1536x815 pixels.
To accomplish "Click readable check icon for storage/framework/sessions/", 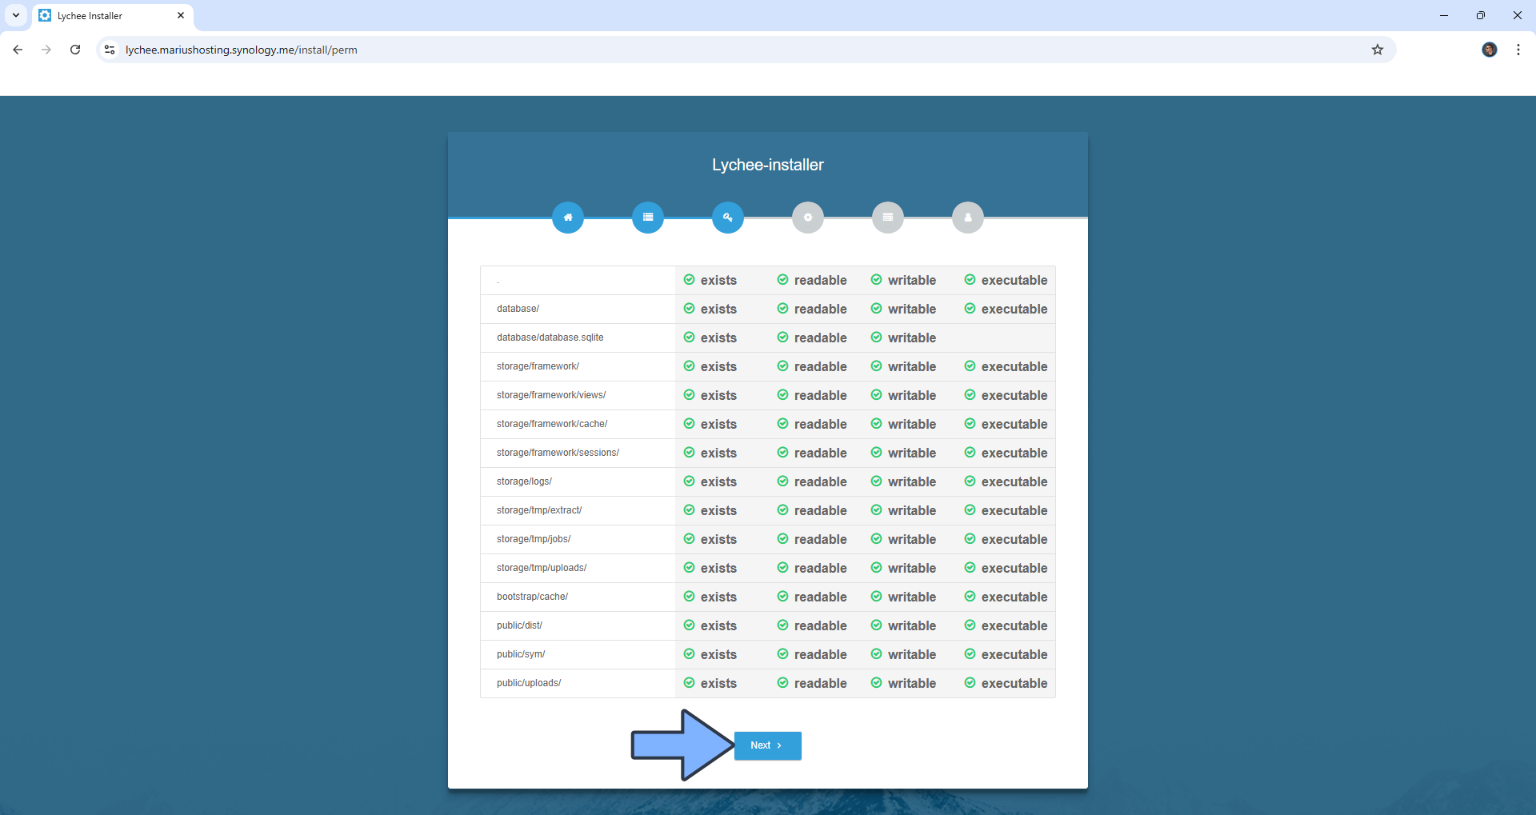I will pos(782,453).
